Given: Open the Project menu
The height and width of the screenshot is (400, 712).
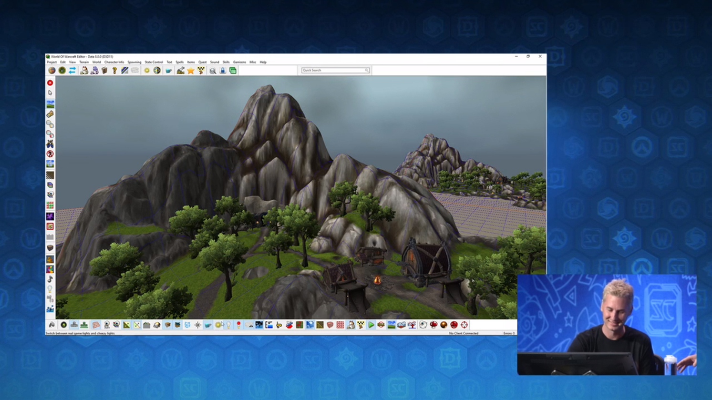Looking at the screenshot, I should [x=52, y=62].
